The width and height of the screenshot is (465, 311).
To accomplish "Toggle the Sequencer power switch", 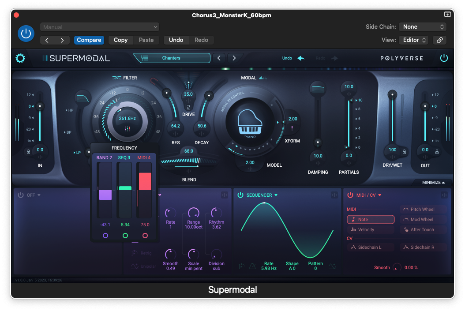I will coord(240,195).
